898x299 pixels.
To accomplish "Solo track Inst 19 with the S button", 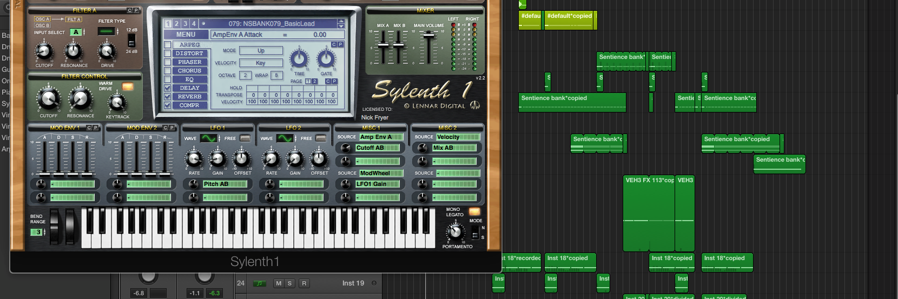I will (x=289, y=283).
